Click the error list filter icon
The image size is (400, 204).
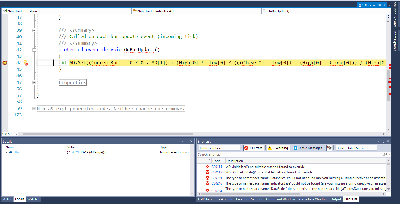point(329,148)
